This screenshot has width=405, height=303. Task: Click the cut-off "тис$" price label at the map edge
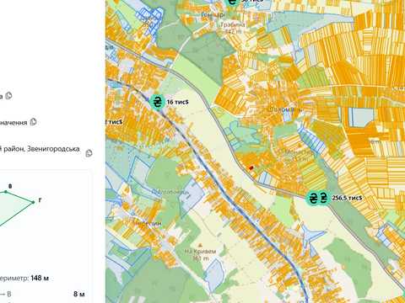click(114, 122)
